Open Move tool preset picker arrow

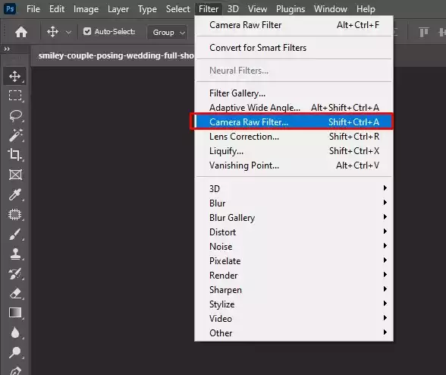(68, 32)
